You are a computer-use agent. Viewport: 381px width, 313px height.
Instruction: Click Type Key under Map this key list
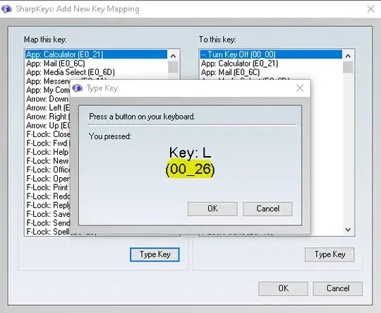click(x=155, y=254)
